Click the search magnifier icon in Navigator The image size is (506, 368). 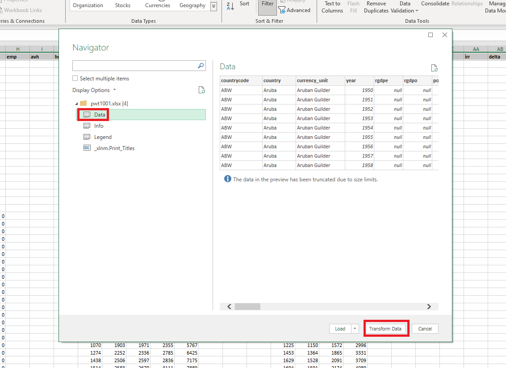point(201,66)
